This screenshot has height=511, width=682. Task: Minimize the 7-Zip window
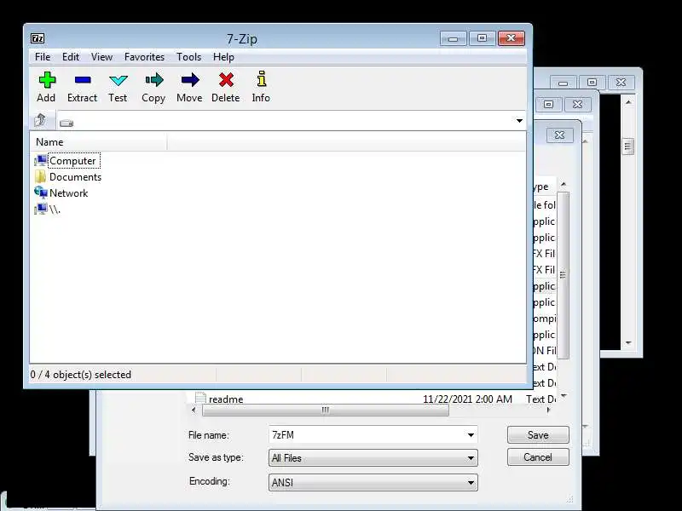(453, 38)
